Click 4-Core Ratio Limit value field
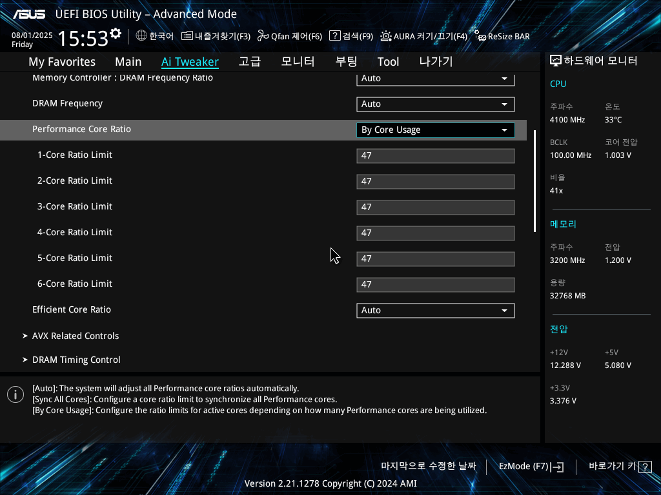Screen dimensions: 661x495 pyautogui.click(x=436, y=233)
